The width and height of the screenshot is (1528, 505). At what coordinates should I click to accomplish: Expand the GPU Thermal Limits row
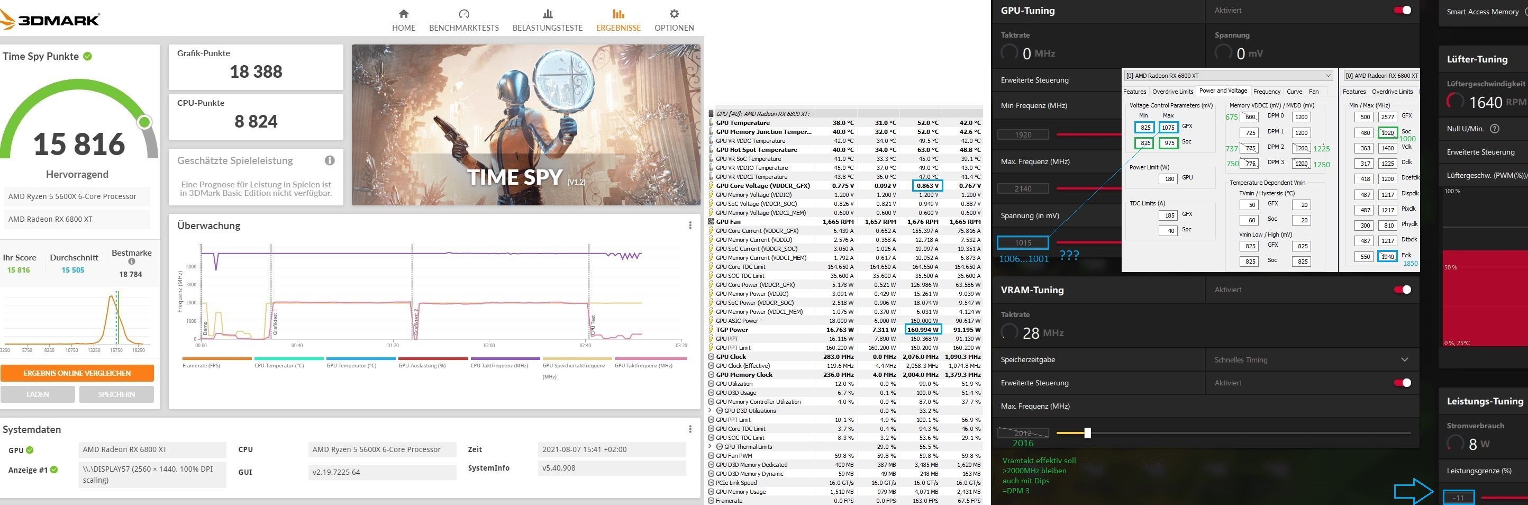(x=711, y=447)
